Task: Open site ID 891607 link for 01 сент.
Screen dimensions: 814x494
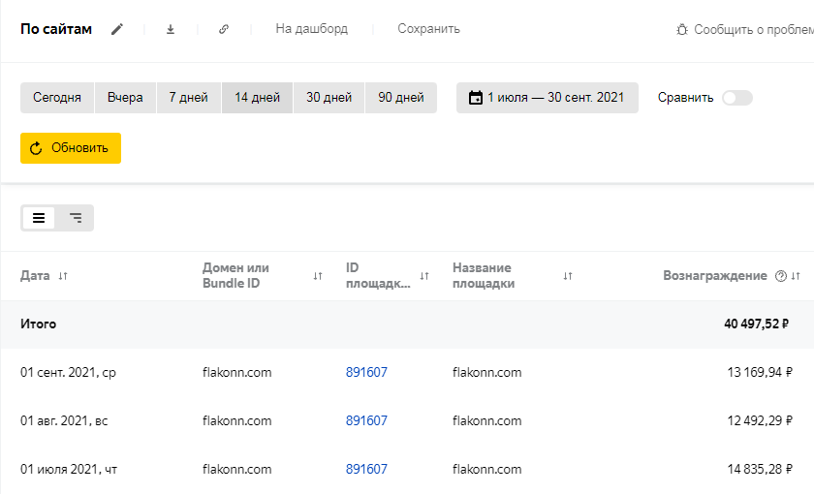Action: click(366, 372)
